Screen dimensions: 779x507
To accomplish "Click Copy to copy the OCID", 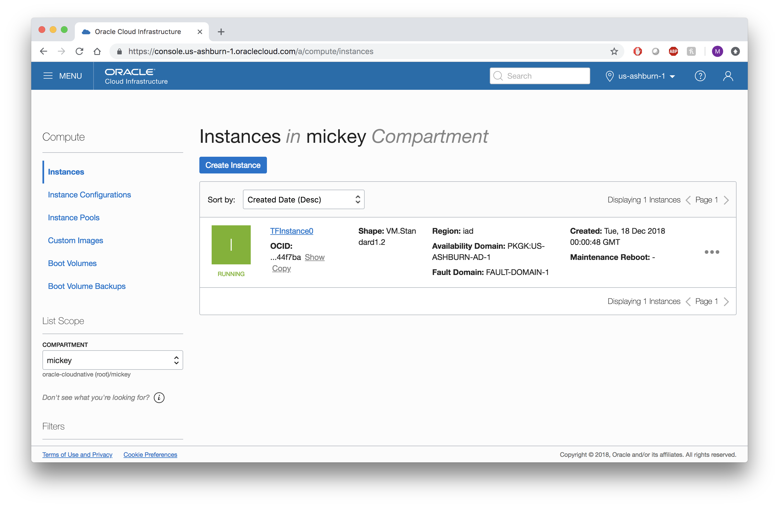I will (x=281, y=268).
